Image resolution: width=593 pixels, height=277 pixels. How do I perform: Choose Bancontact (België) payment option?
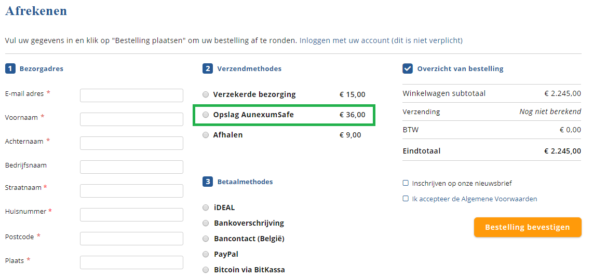206,239
